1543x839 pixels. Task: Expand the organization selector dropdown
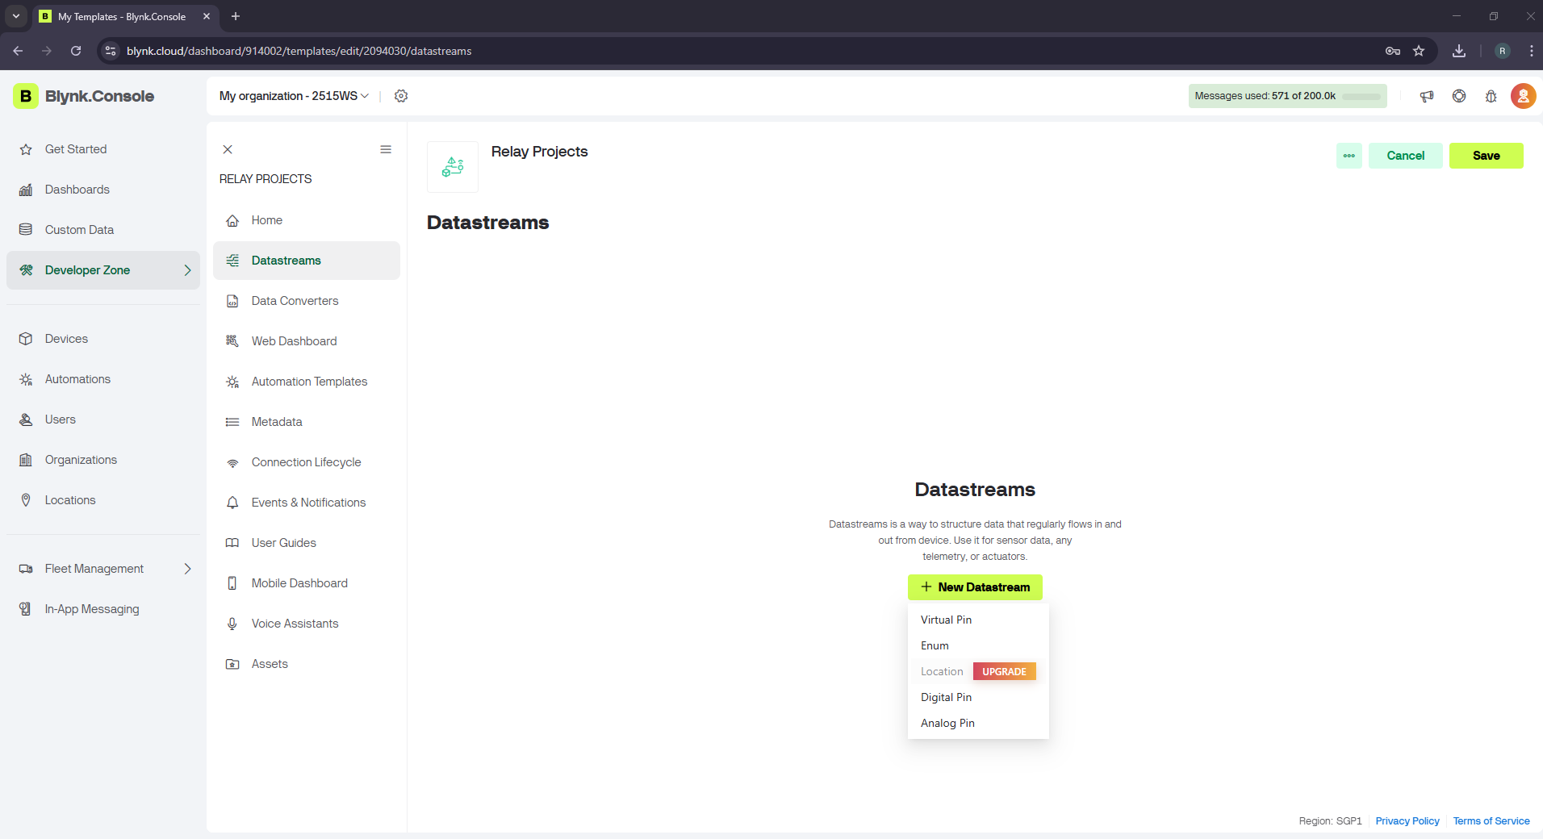point(294,96)
